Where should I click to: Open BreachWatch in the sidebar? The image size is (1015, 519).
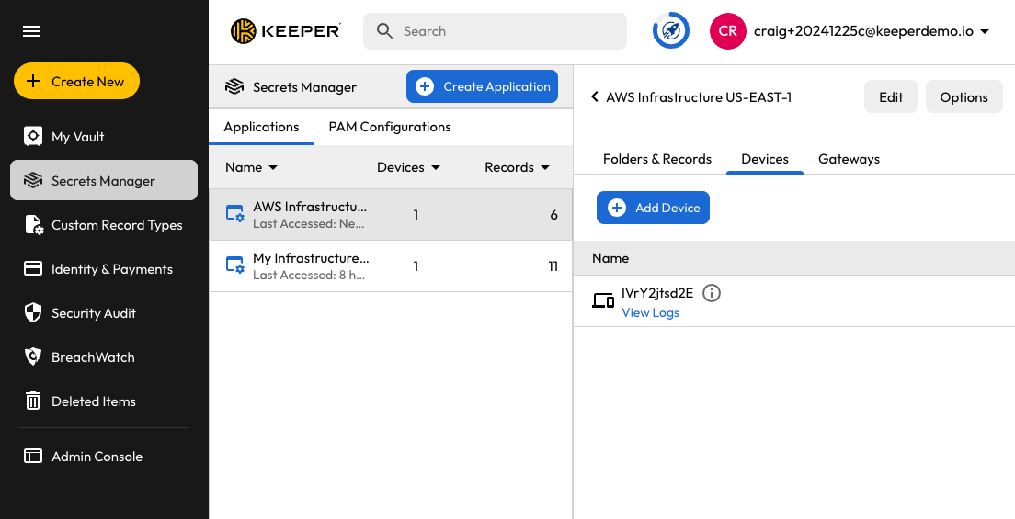click(92, 357)
